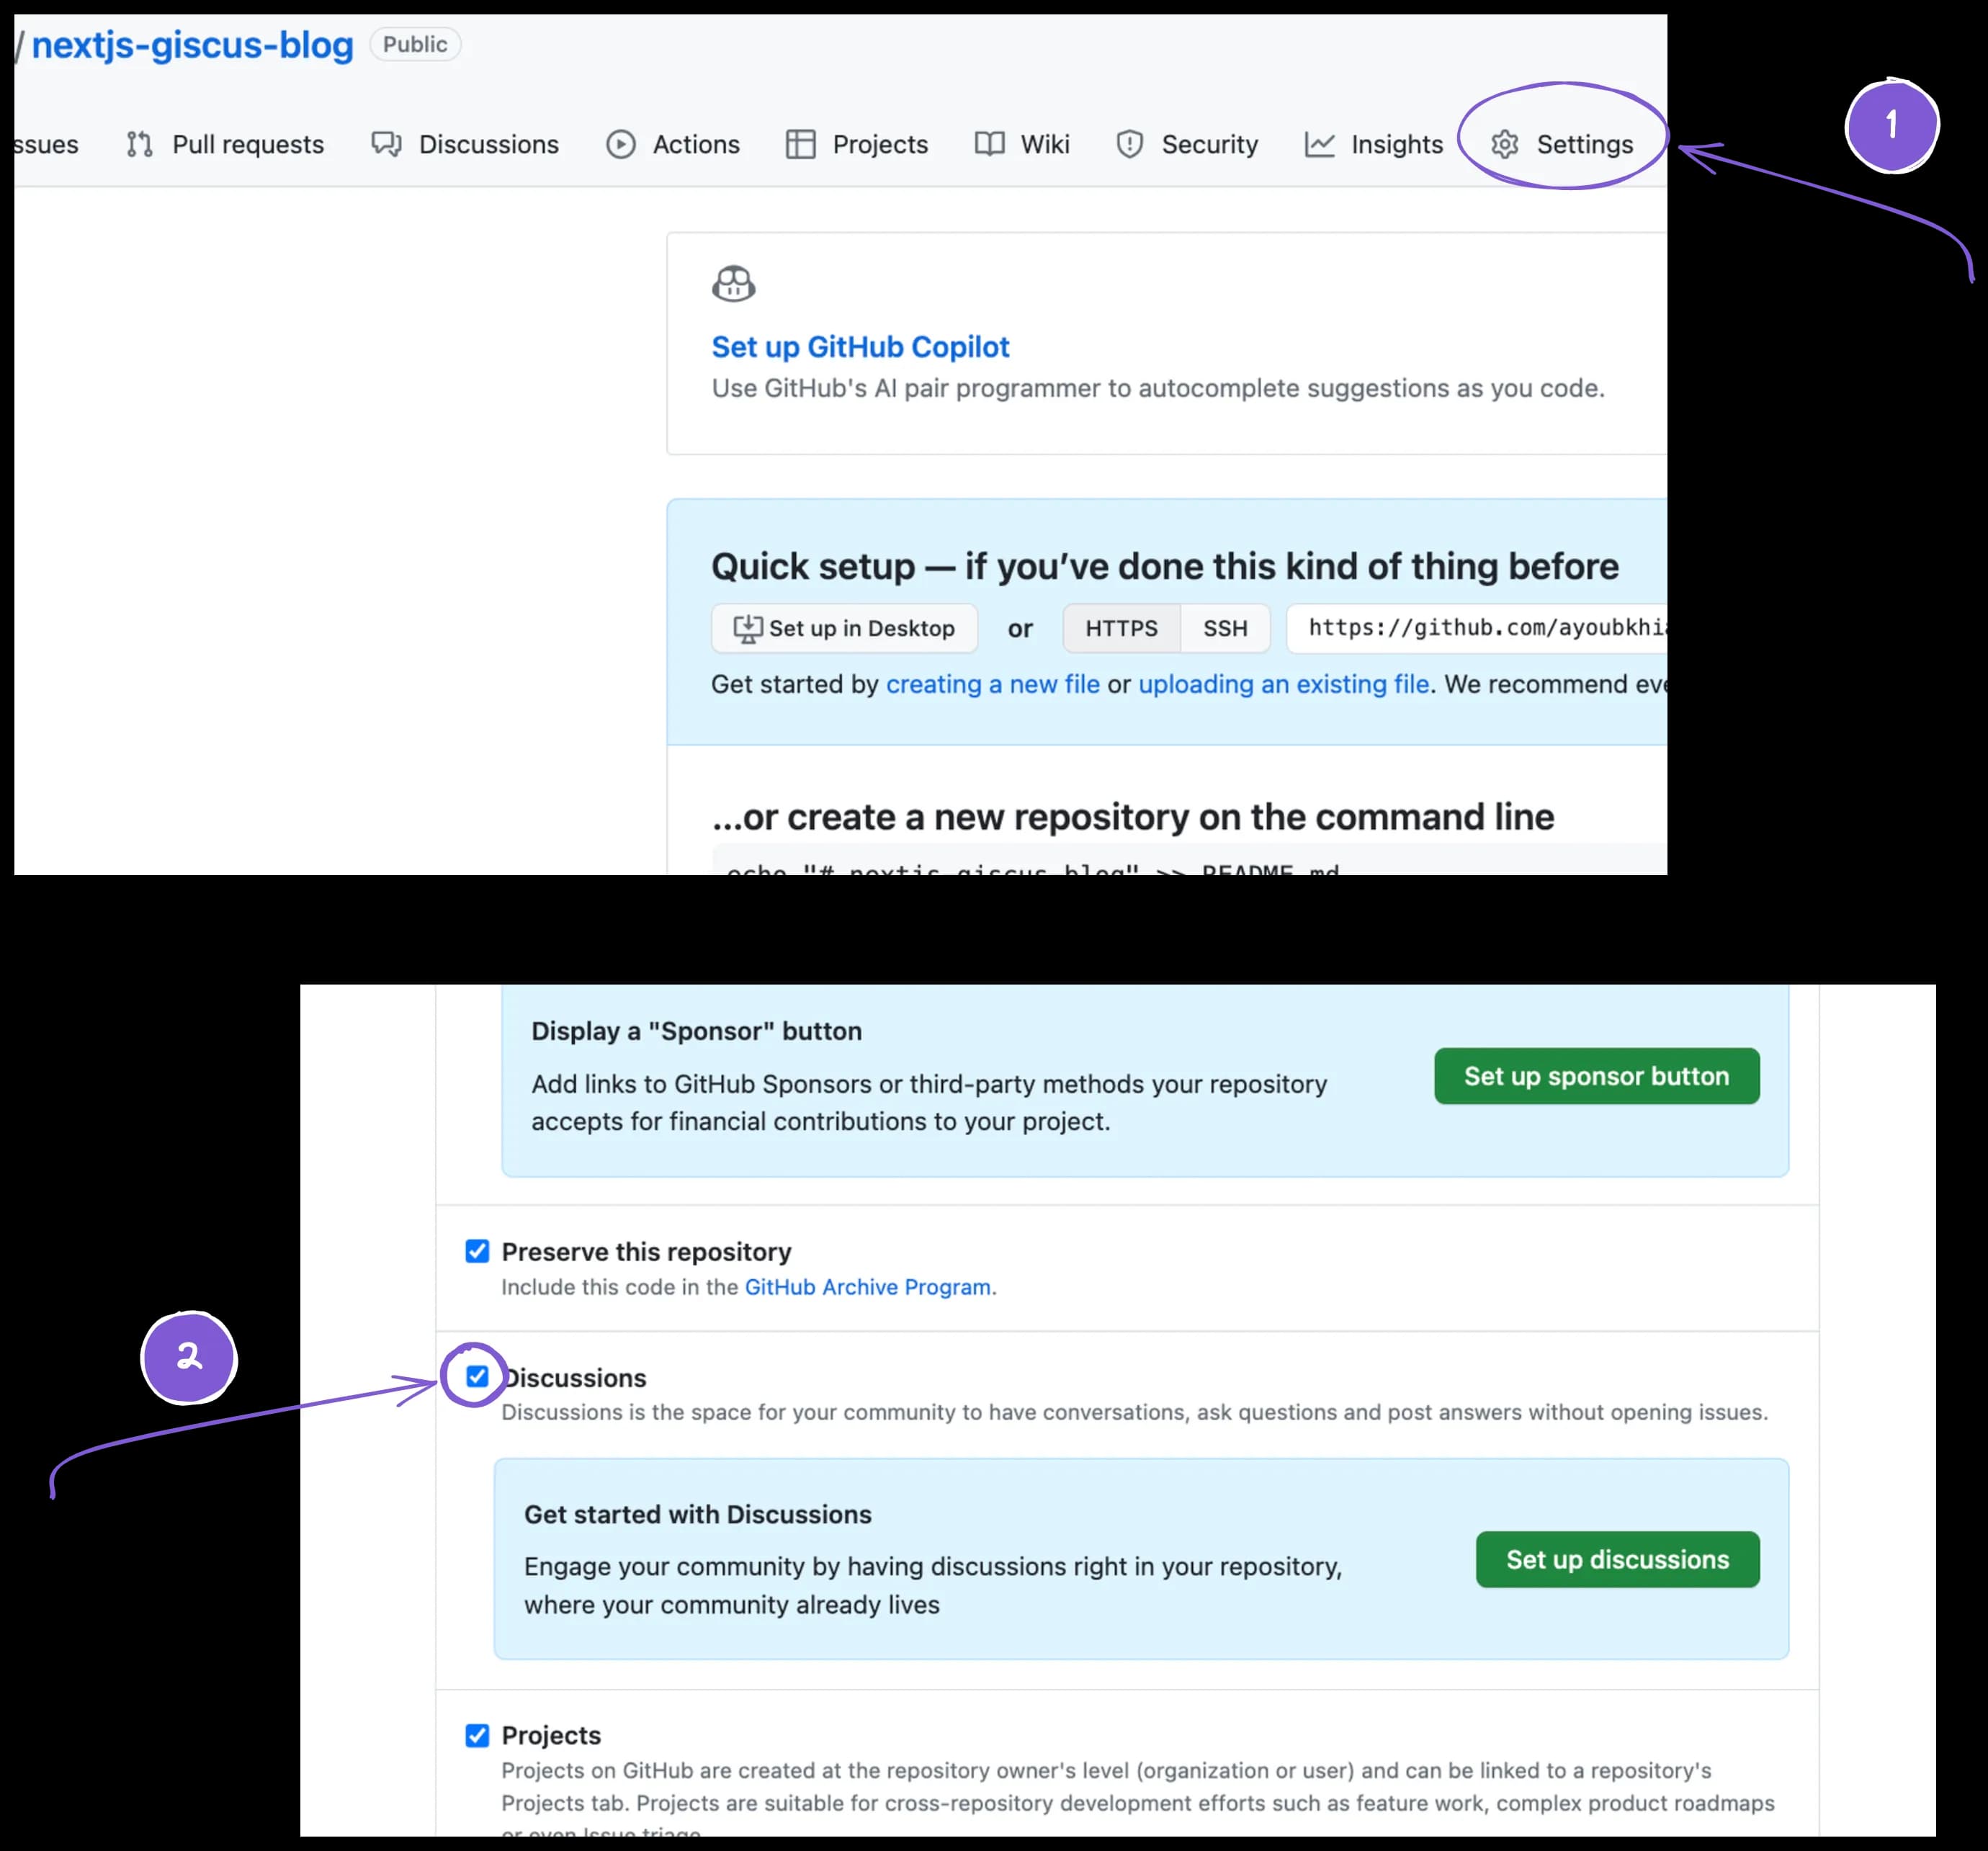
Task: Click the Security shield icon
Action: click(x=1130, y=144)
